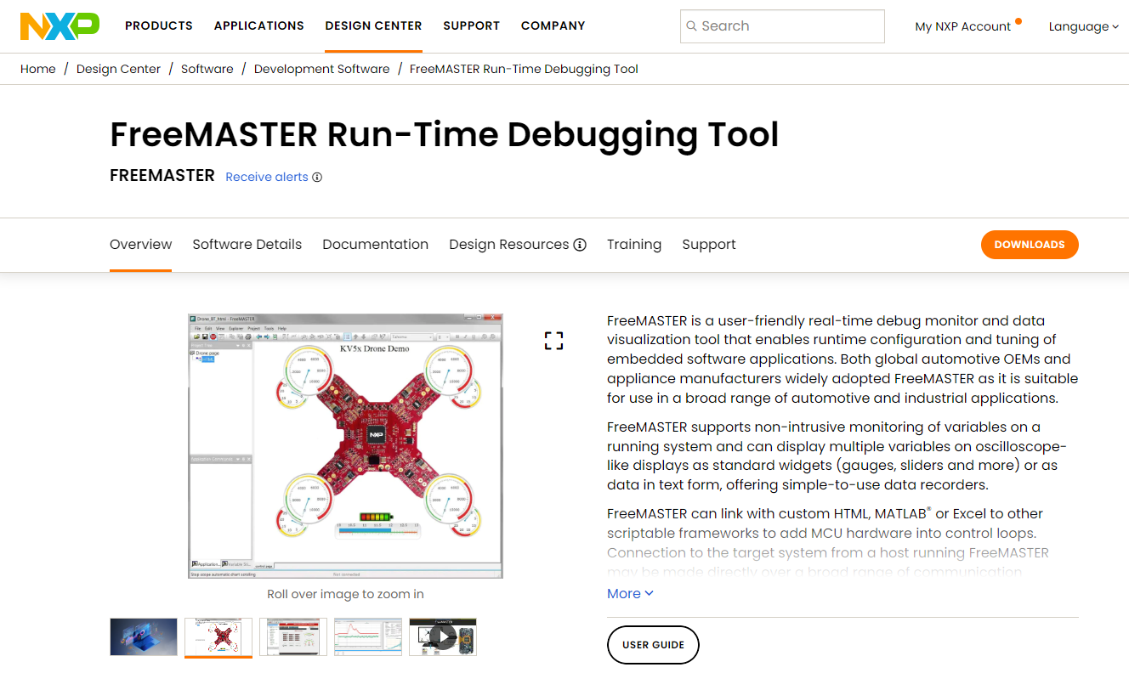Screen dimensions: 1129x673
Task: Expand image to fullscreen view
Action: (553, 341)
